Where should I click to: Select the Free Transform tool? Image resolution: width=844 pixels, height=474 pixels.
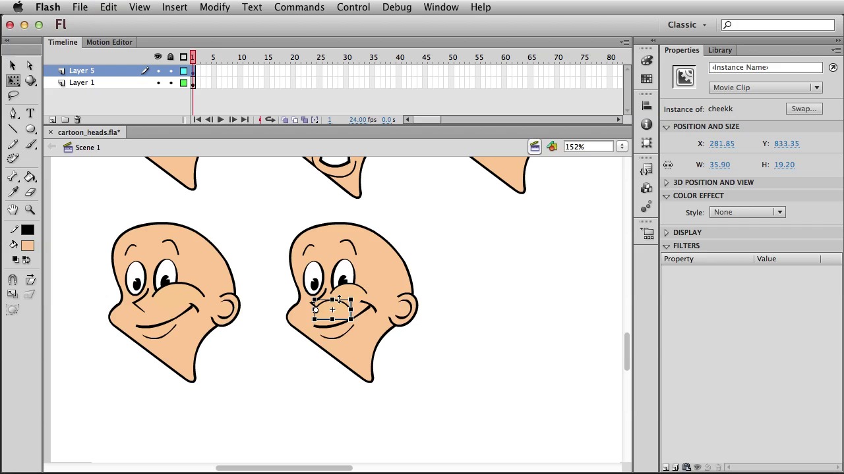click(13, 80)
